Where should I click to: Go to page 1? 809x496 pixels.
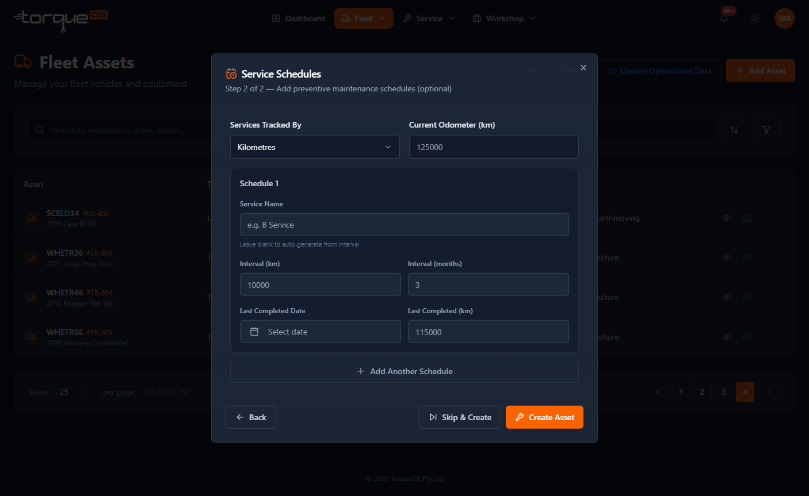pyautogui.click(x=681, y=392)
